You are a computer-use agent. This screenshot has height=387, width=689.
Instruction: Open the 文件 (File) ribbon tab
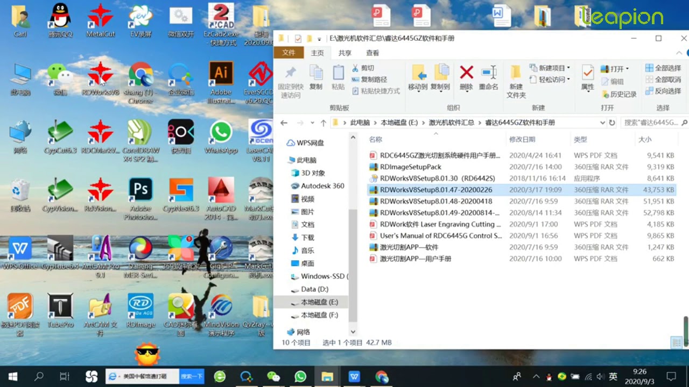(x=289, y=53)
